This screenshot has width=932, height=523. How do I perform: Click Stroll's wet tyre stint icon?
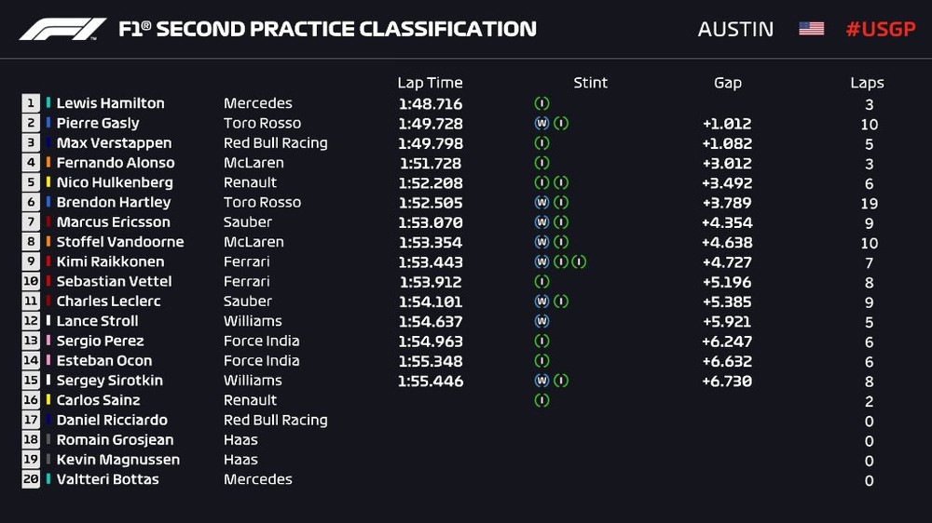click(x=541, y=321)
